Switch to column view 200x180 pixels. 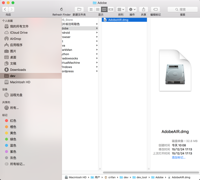point(104,9)
